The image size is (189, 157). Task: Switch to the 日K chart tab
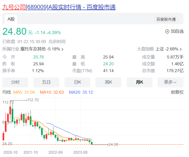[x=77, y=82]
